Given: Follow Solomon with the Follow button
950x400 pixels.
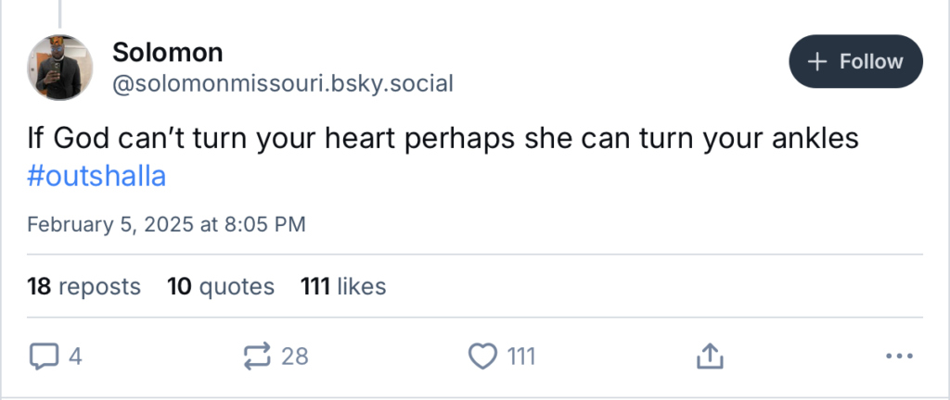Looking at the screenshot, I should tap(855, 62).
